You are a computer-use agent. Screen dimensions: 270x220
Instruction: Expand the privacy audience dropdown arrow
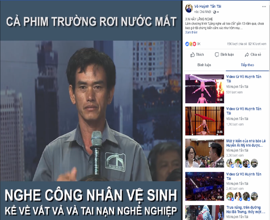click(x=218, y=12)
